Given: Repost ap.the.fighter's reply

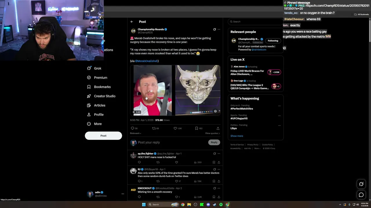Looking at the screenshot, I should (158, 162).
